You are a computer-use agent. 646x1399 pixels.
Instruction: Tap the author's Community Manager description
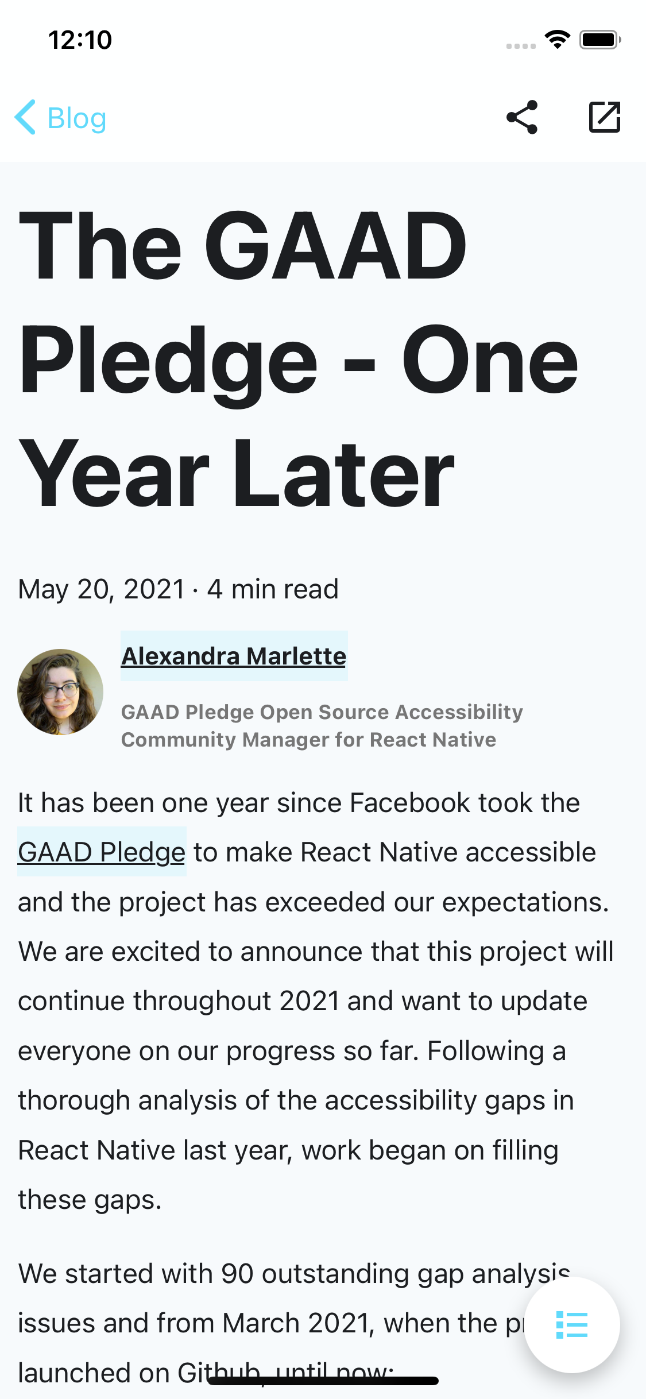click(x=322, y=726)
